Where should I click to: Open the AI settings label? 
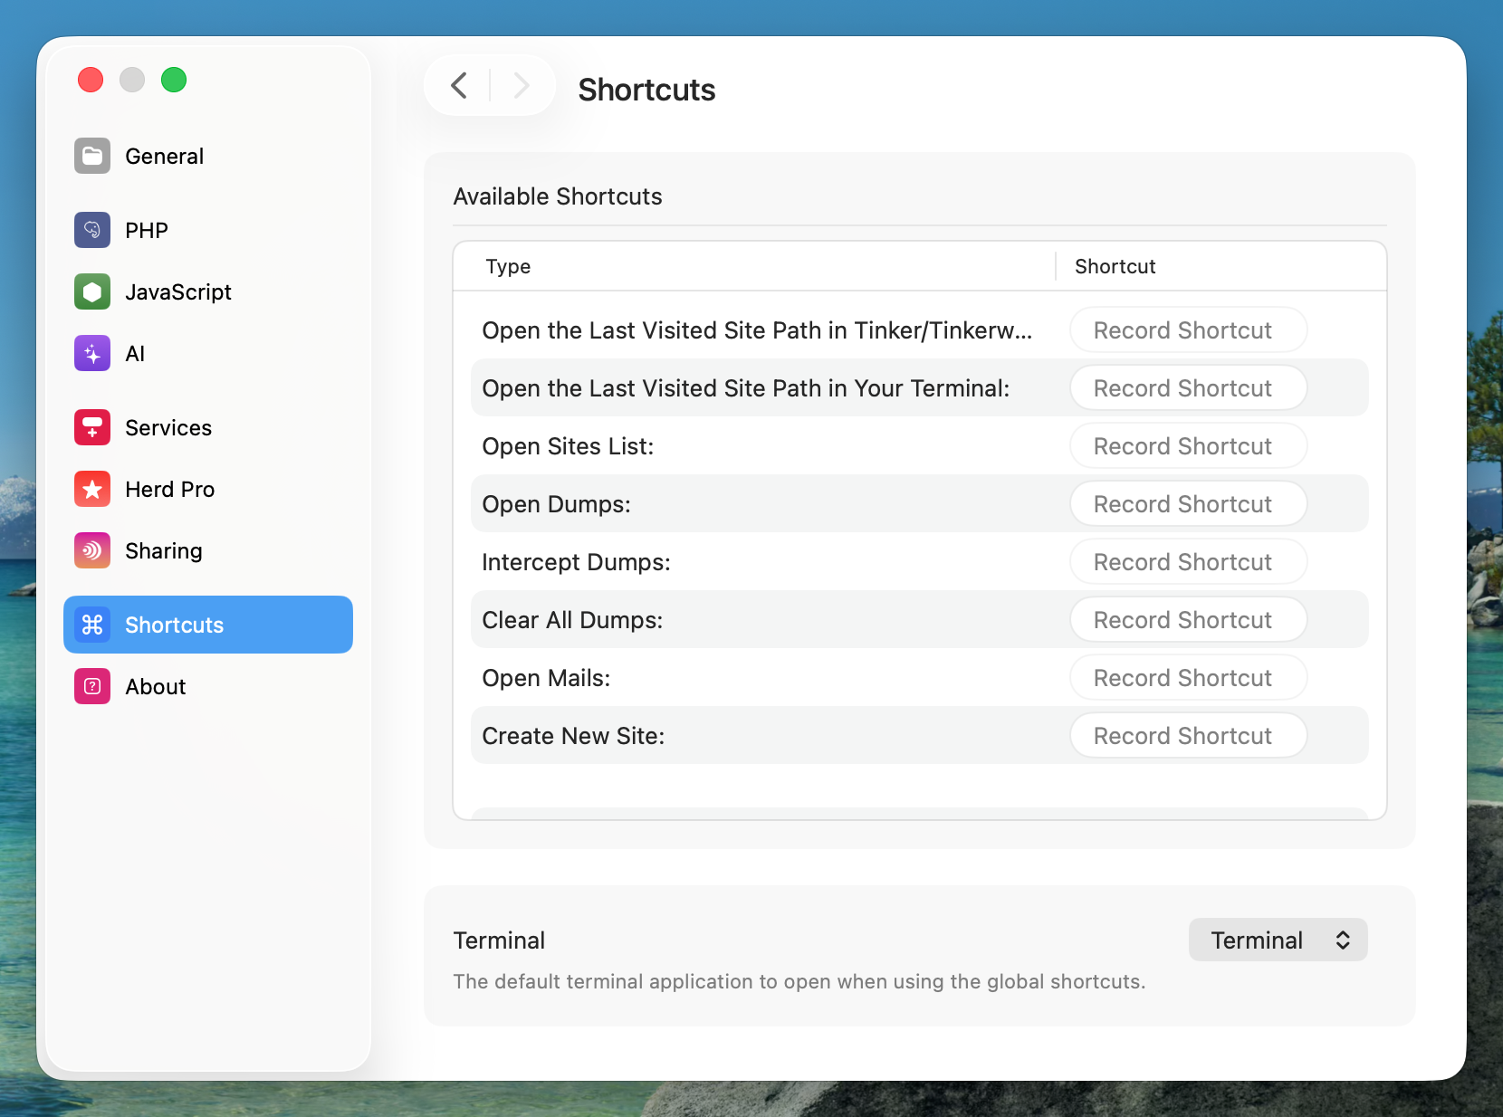135,354
